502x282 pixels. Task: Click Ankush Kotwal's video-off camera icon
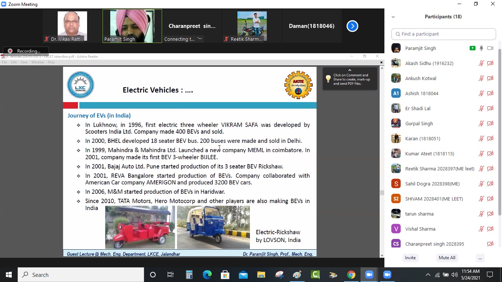tap(490, 78)
